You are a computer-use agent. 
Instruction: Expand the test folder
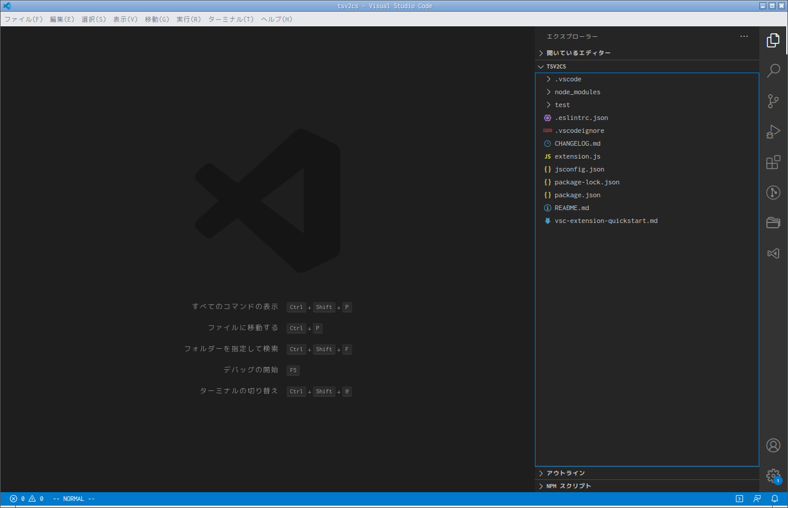(x=647, y=105)
